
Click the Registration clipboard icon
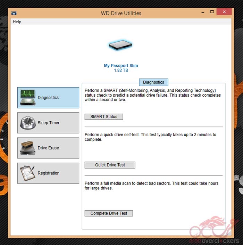coord(28,173)
